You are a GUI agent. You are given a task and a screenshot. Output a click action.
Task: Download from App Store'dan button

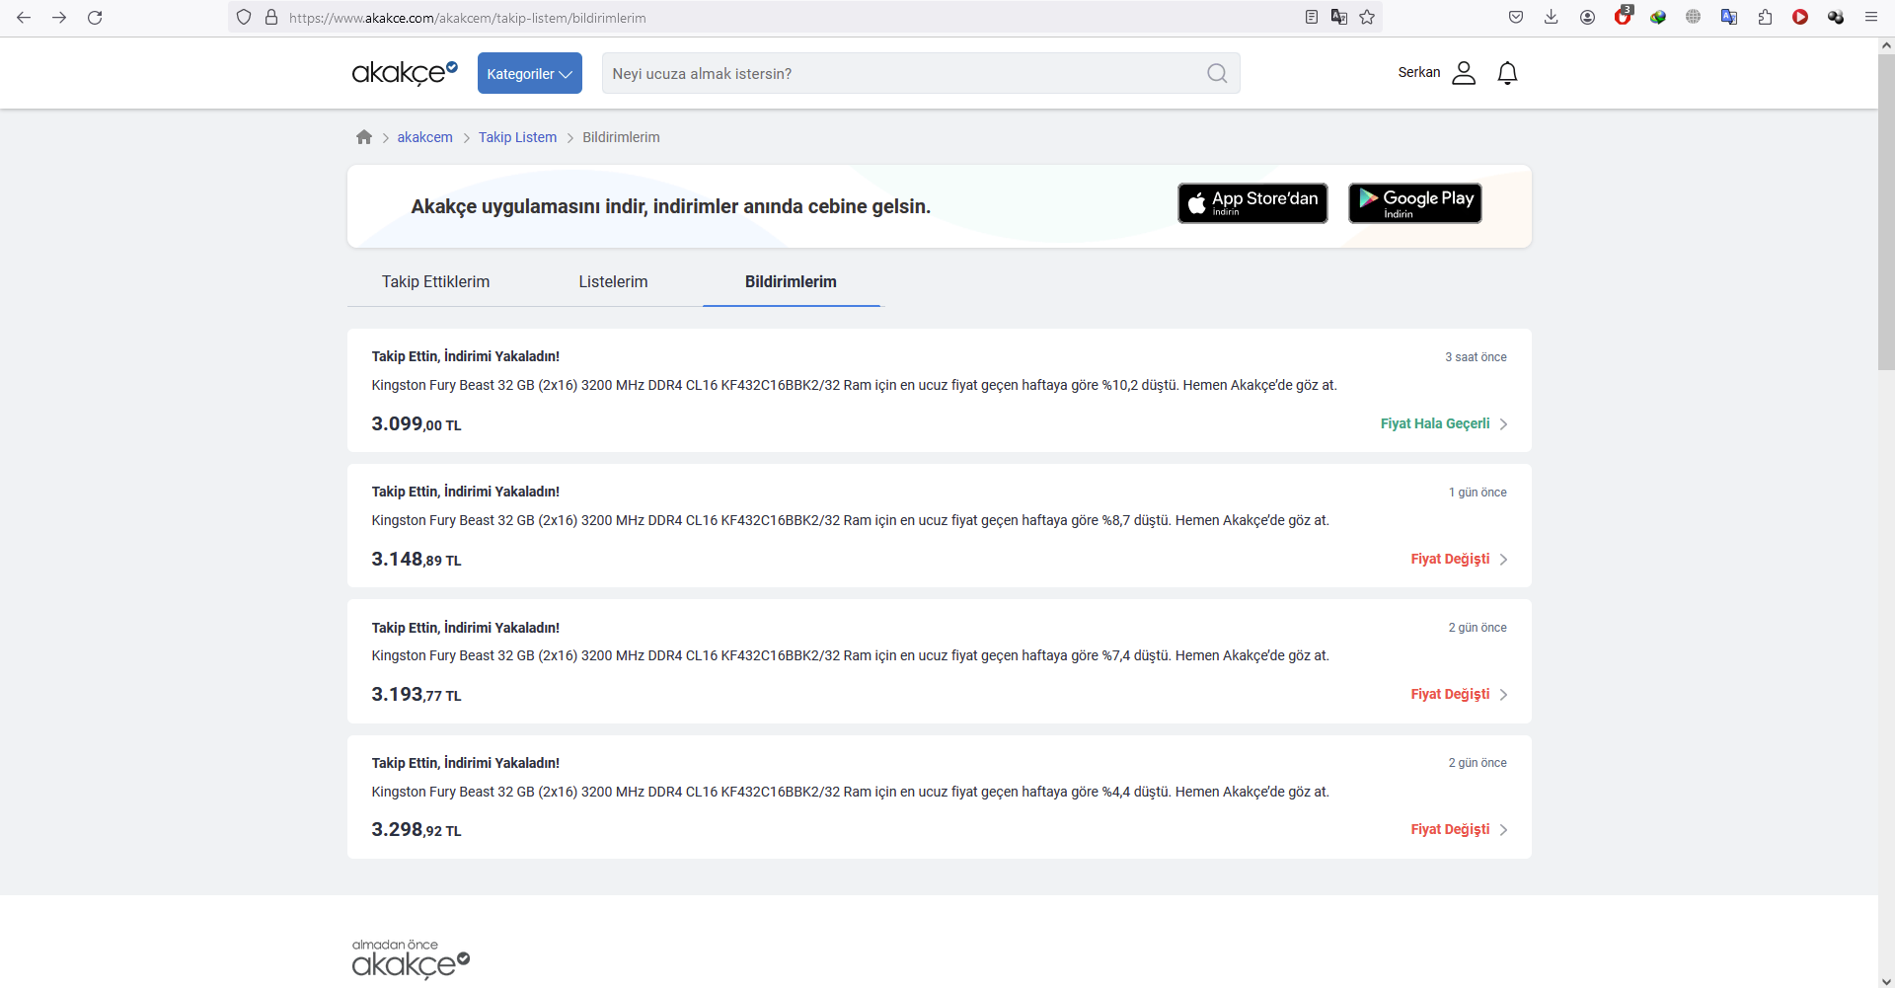[1252, 203]
